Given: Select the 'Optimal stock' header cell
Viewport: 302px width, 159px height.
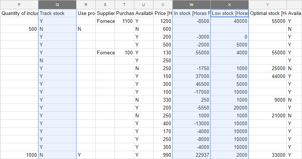Looking at the screenshot, I should pos(268,13).
